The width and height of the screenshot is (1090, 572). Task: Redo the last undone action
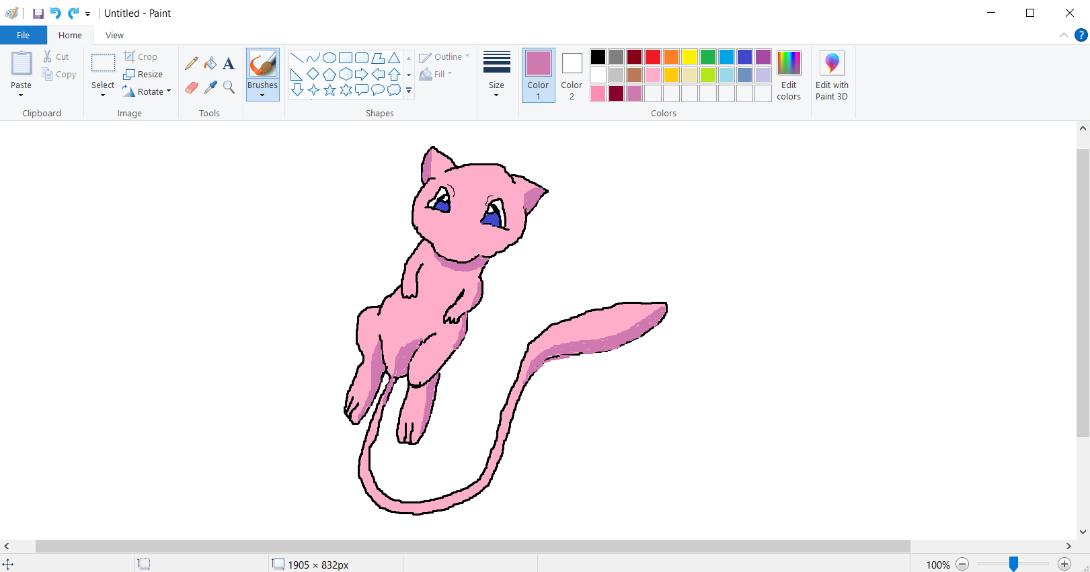[73, 13]
